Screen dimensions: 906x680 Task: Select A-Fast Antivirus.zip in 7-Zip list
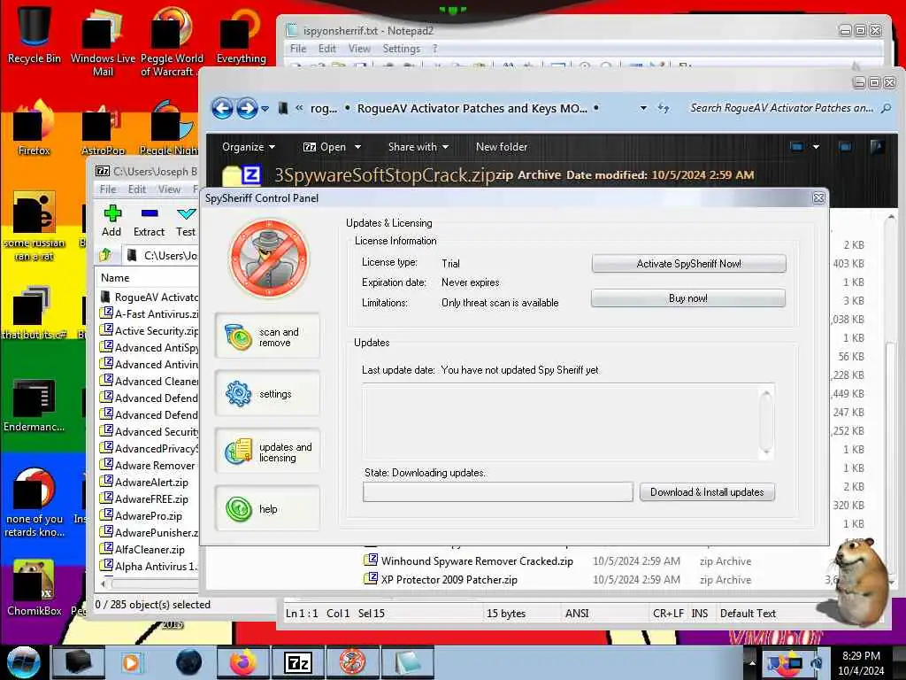(x=149, y=314)
